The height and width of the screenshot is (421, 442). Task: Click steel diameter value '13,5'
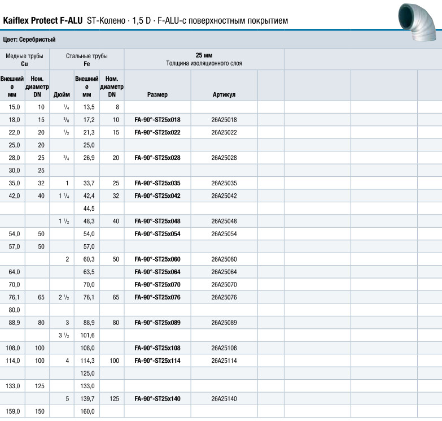point(89,107)
